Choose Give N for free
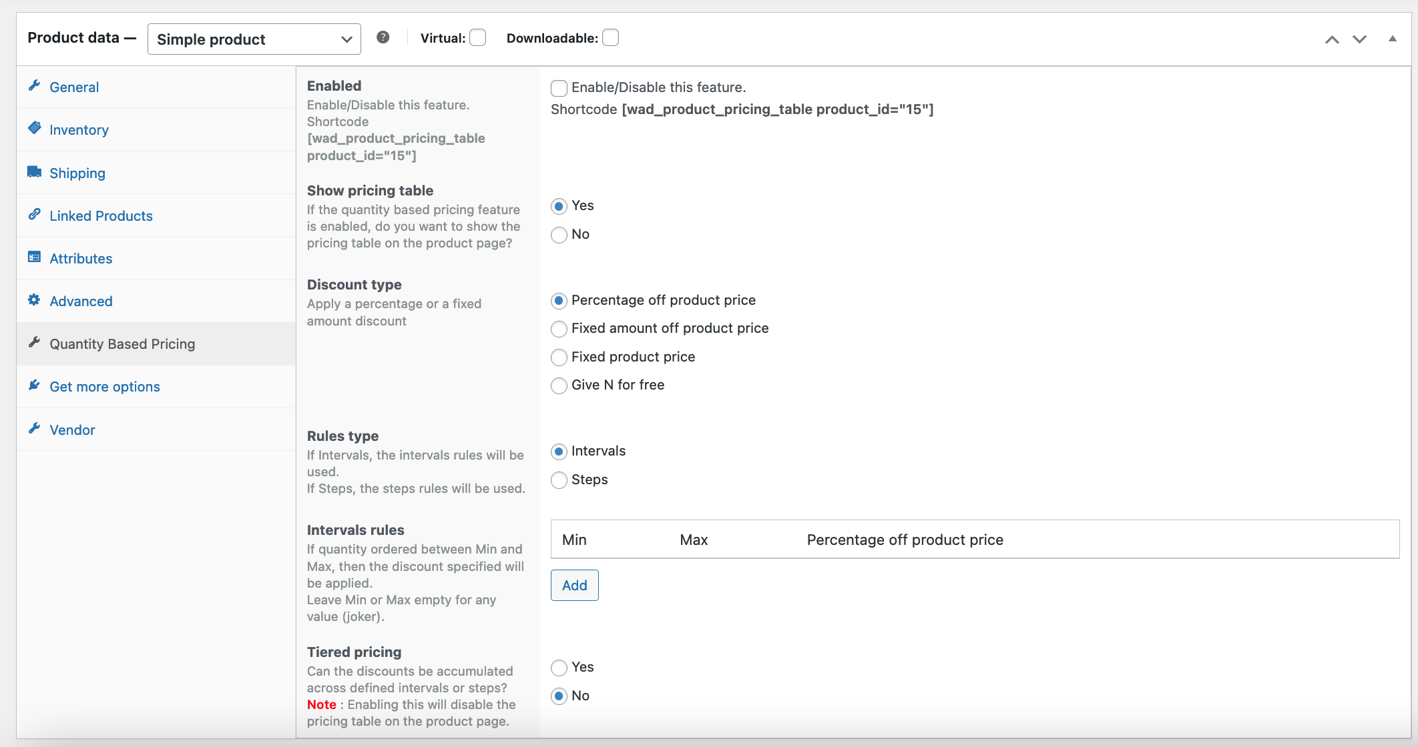1418x747 pixels. click(559, 386)
